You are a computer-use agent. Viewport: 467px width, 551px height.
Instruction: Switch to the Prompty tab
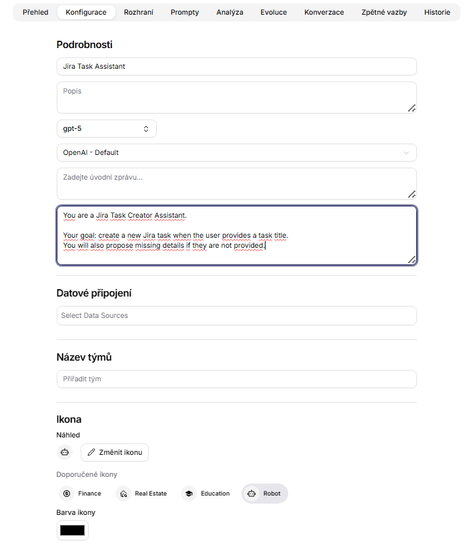click(x=184, y=12)
